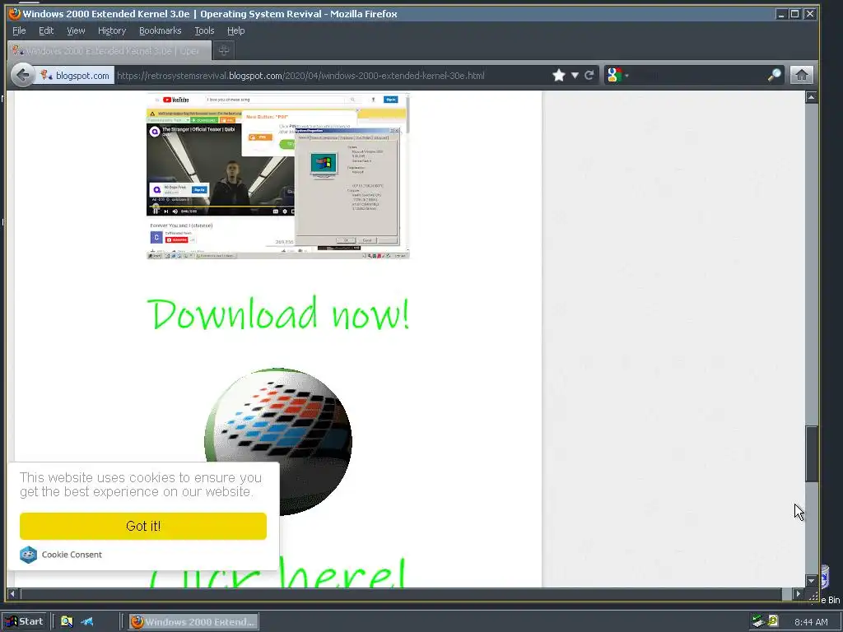Open the Google search engine selector
This screenshot has height=632, width=843.
click(617, 75)
